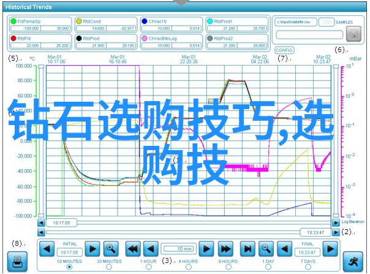Click the right arrow after FINAL time

coord(330,248)
